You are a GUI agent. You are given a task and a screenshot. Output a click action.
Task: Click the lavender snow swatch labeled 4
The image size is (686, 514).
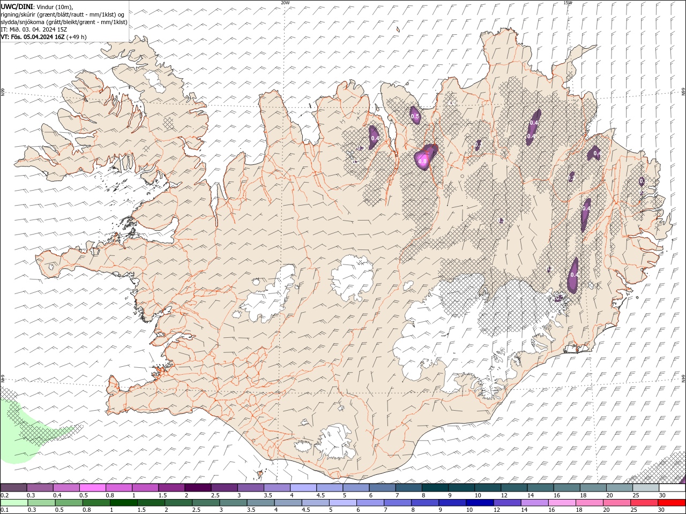tap(303, 488)
